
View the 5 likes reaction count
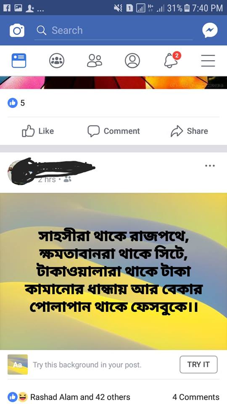pyautogui.click(x=16, y=103)
